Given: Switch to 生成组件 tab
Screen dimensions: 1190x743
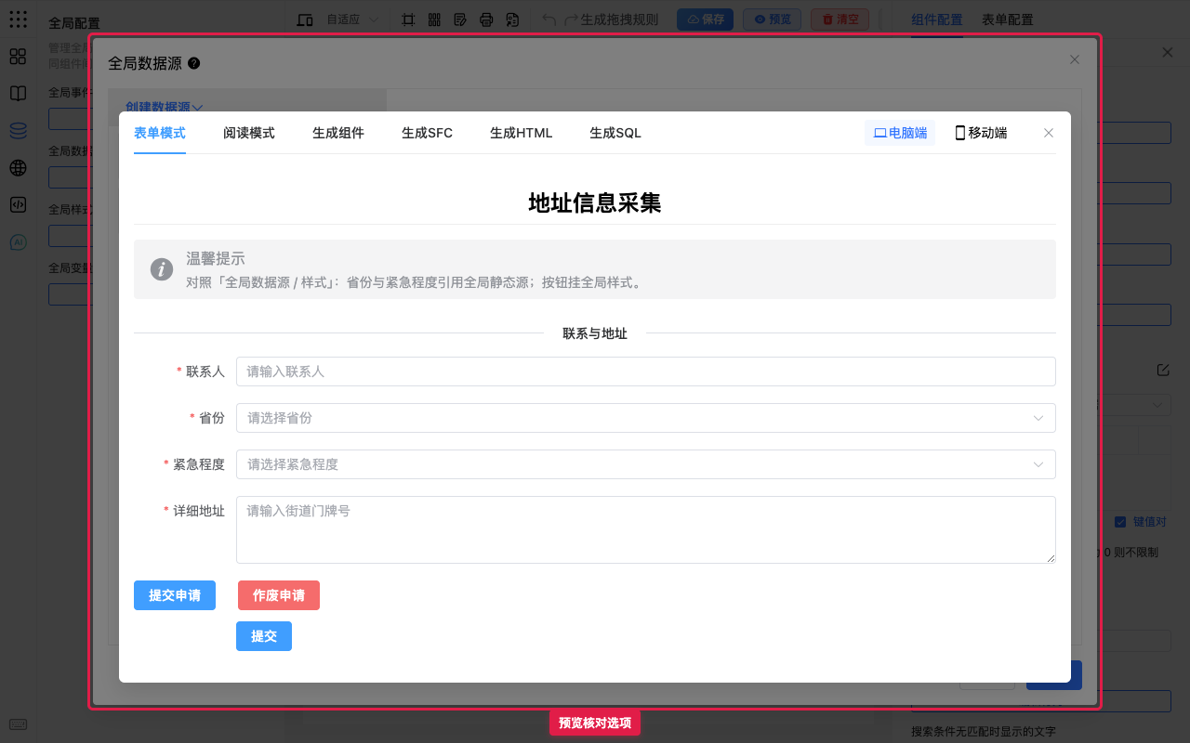Looking at the screenshot, I should tap(338, 133).
